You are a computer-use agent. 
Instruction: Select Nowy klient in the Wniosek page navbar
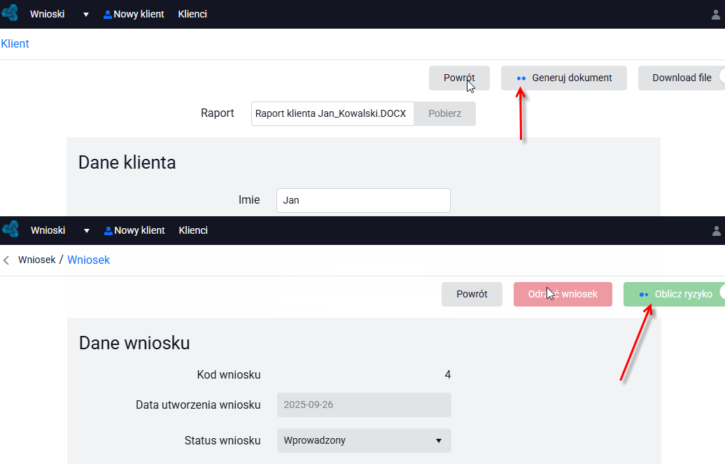[x=134, y=231]
